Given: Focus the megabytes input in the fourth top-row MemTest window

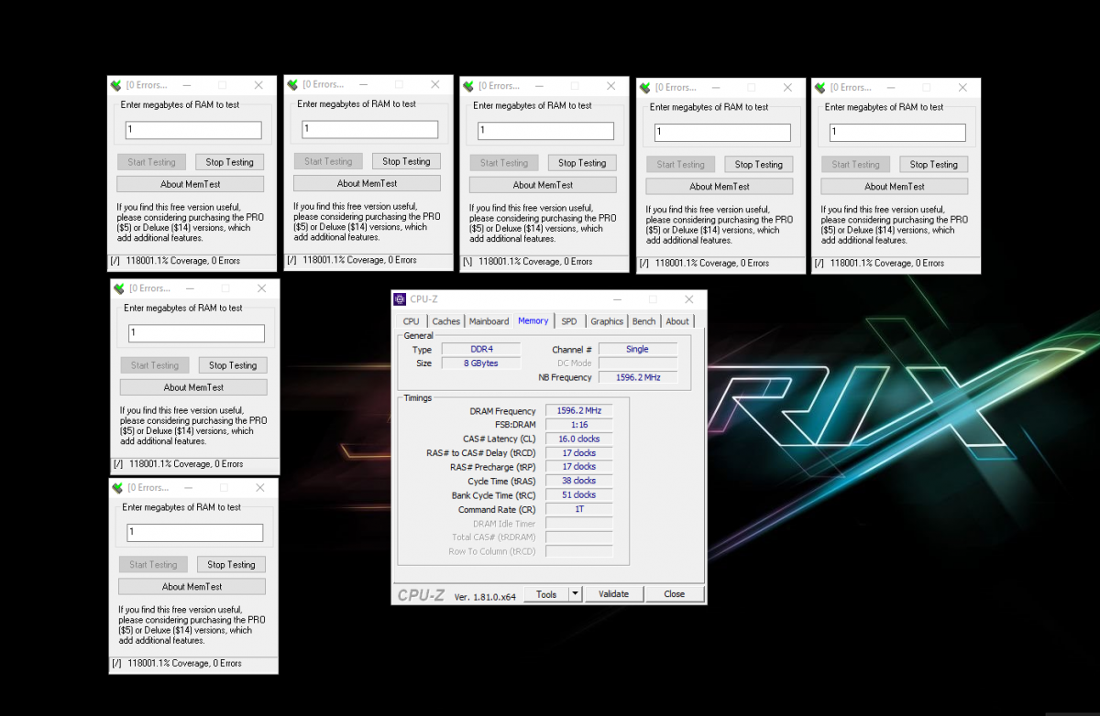Looking at the screenshot, I should pyautogui.click(x=722, y=133).
